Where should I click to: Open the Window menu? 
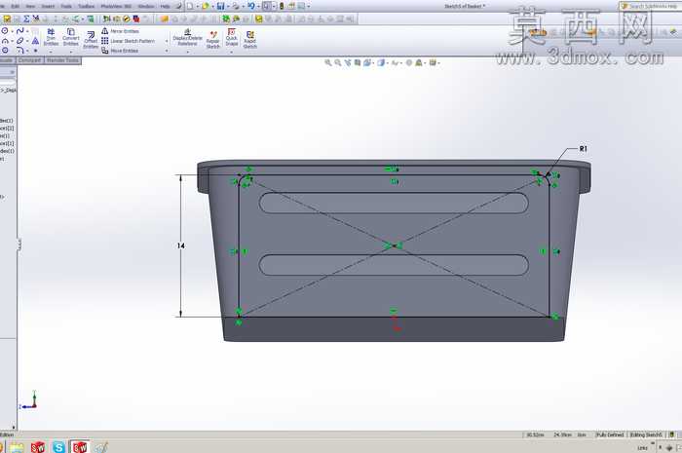click(x=146, y=7)
